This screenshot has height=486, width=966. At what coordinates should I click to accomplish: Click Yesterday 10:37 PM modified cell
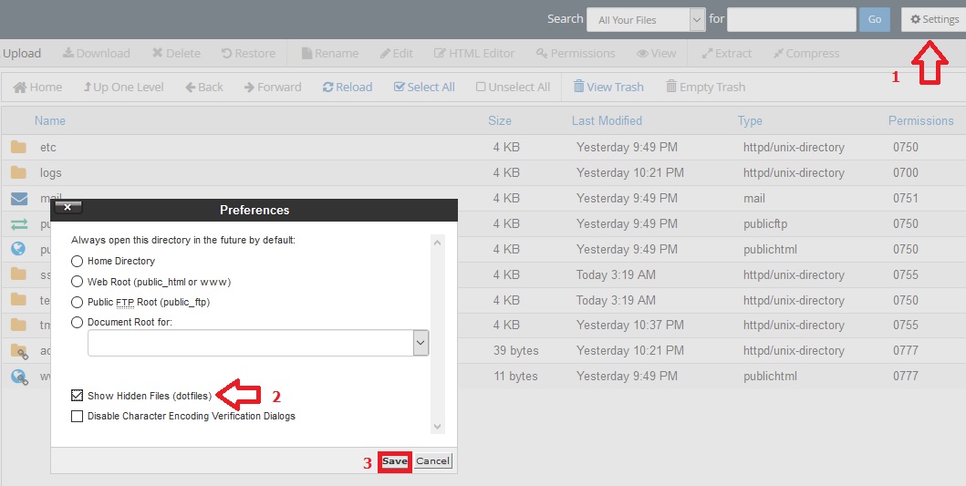(629, 325)
